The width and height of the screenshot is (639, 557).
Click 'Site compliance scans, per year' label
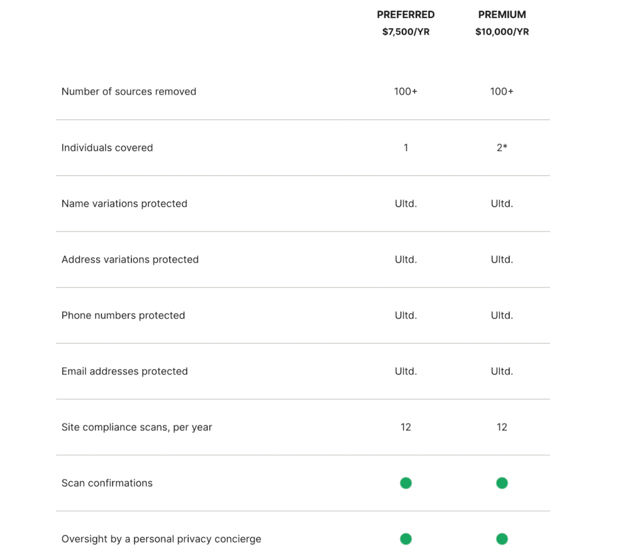137,427
